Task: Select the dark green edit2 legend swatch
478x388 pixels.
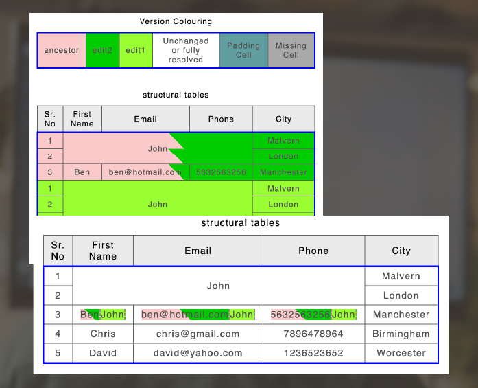Action: coord(102,50)
